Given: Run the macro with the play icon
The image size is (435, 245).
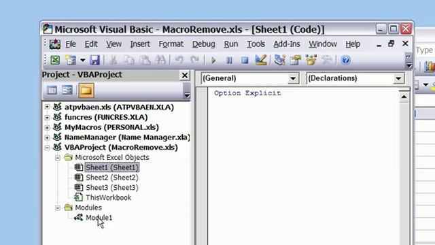Looking at the screenshot, I should click(213, 60).
